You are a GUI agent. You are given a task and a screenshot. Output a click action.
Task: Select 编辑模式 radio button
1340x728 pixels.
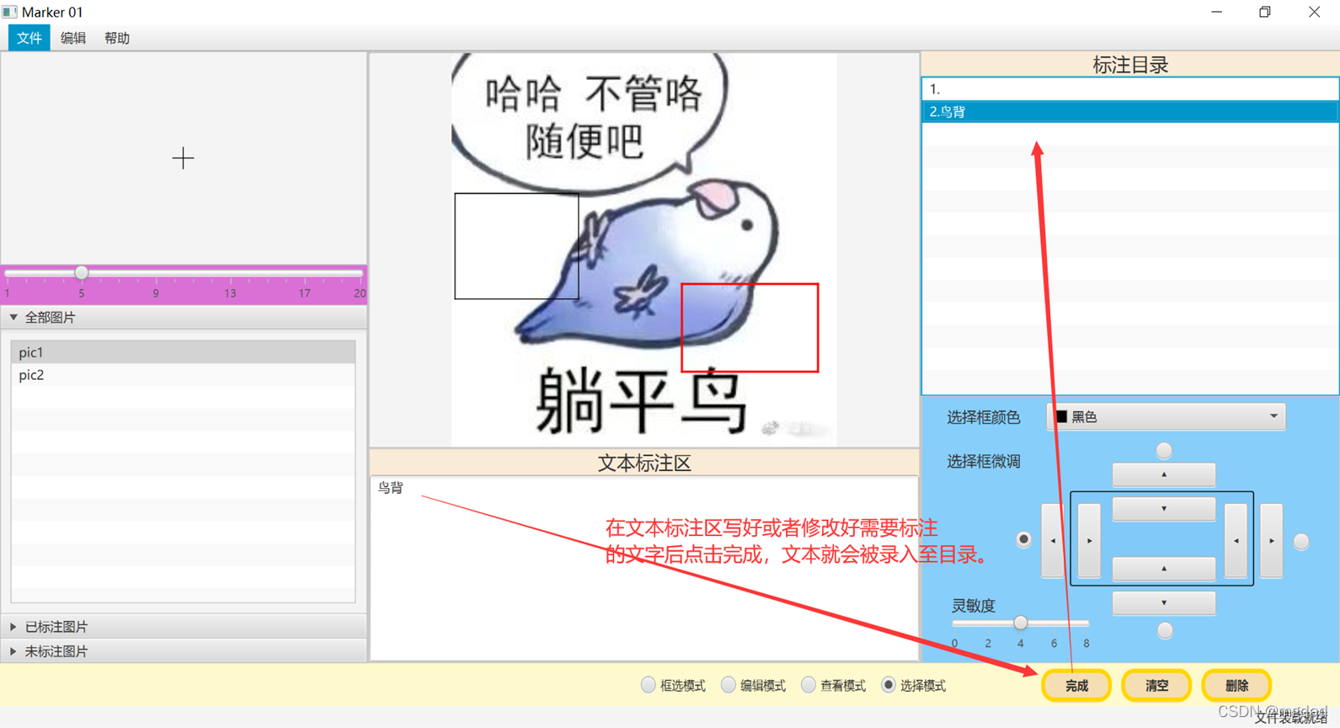tap(728, 685)
